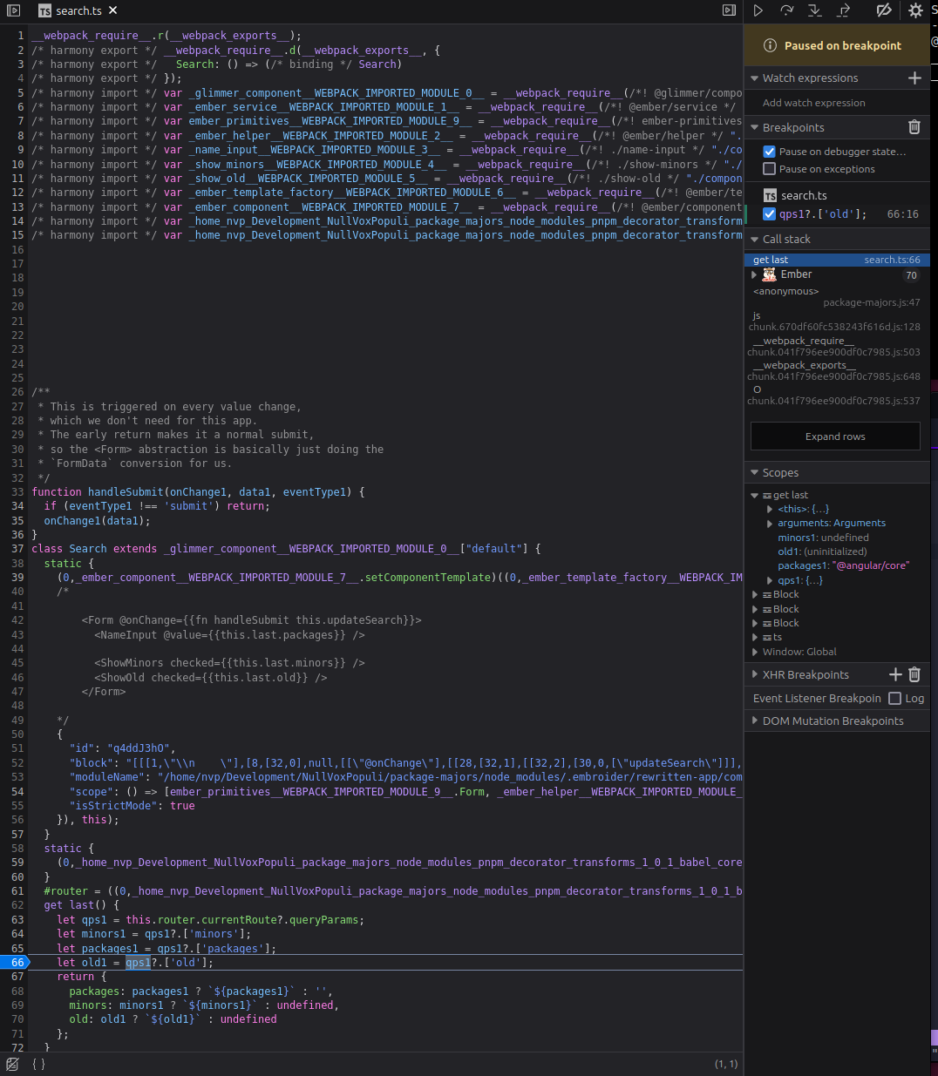
Task: Toggle original source mapping icon
Action: point(11,1064)
